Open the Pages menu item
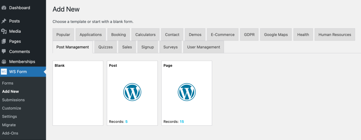The height and width of the screenshot is (140, 361). click(x=23, y=42)
